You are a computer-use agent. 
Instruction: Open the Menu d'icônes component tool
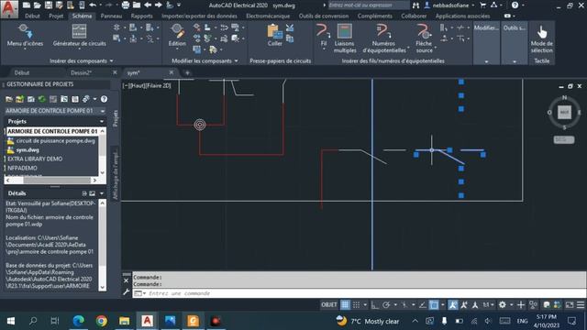pos(25,36)
